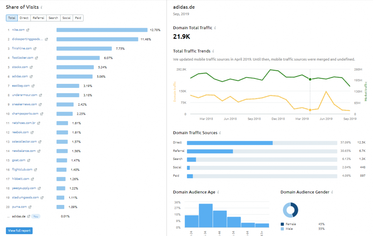Switch to the Direct tab
This screenshot has width=373, height=236.
24,18
